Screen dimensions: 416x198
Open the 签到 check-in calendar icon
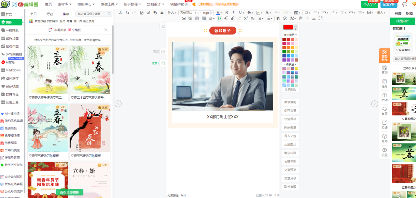(384, 69)
